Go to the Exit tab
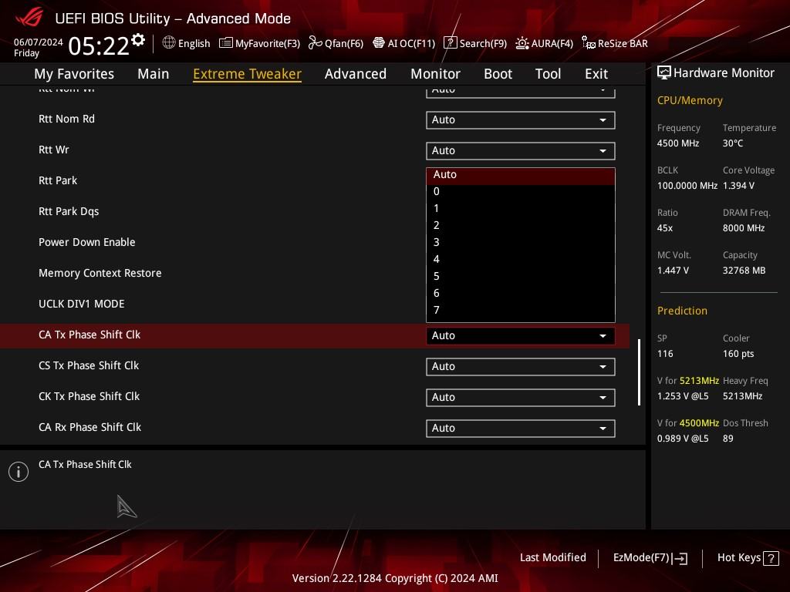 click(x=596, y=74)
